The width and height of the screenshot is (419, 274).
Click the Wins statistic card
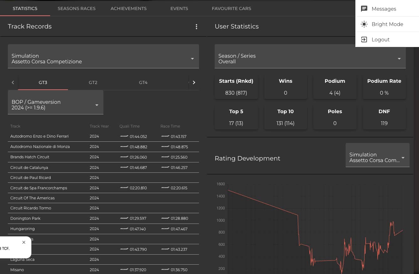(x=285, y=87)
